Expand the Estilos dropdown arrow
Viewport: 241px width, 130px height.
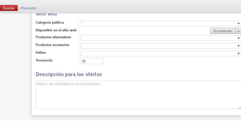[x=239, y=53]
